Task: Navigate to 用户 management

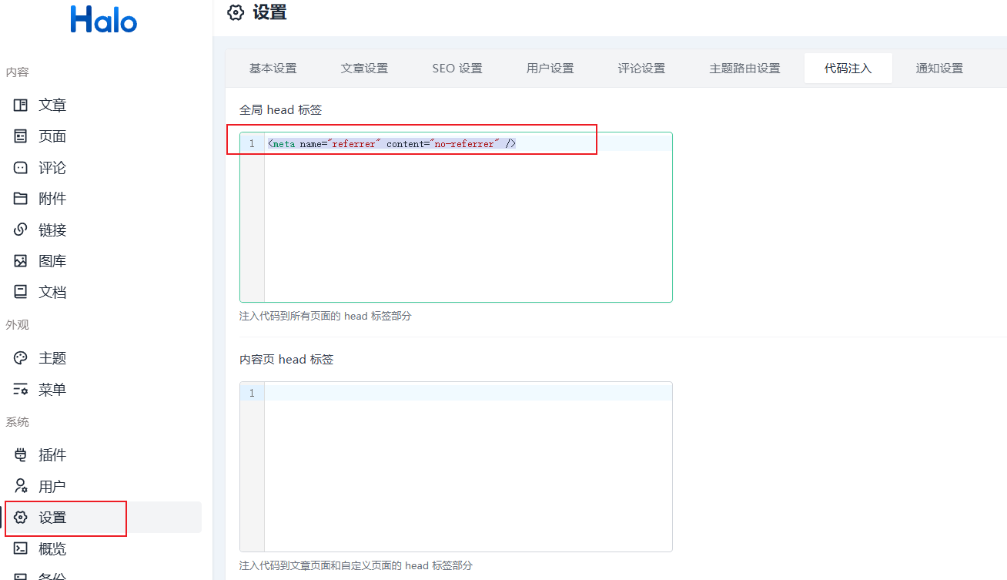Action: (52, 487)
